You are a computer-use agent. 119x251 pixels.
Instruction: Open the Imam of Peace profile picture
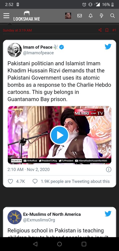coord(15,50)
